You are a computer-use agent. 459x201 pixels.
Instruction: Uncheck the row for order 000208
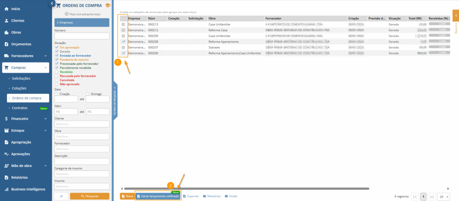pyautogui.click(x=123, y=41)
